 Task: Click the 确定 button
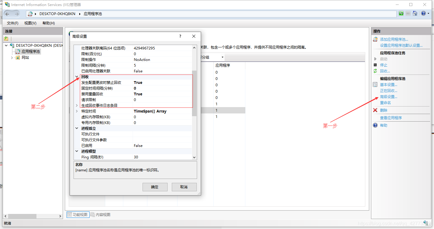click(155, 187)
